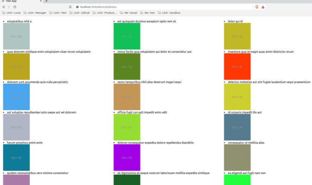Reload the page with the refresh icon

click(15, 7)
